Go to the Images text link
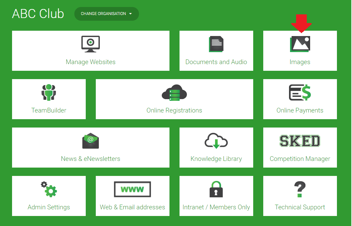The image size is (352, 226). pyautogui.click(x=300, y=62)
